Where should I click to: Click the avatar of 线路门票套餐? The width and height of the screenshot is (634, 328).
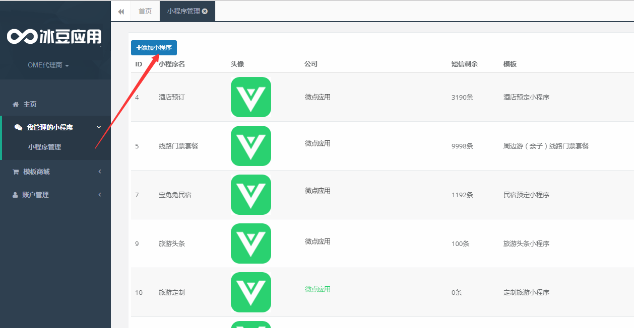tap(251, 146)
